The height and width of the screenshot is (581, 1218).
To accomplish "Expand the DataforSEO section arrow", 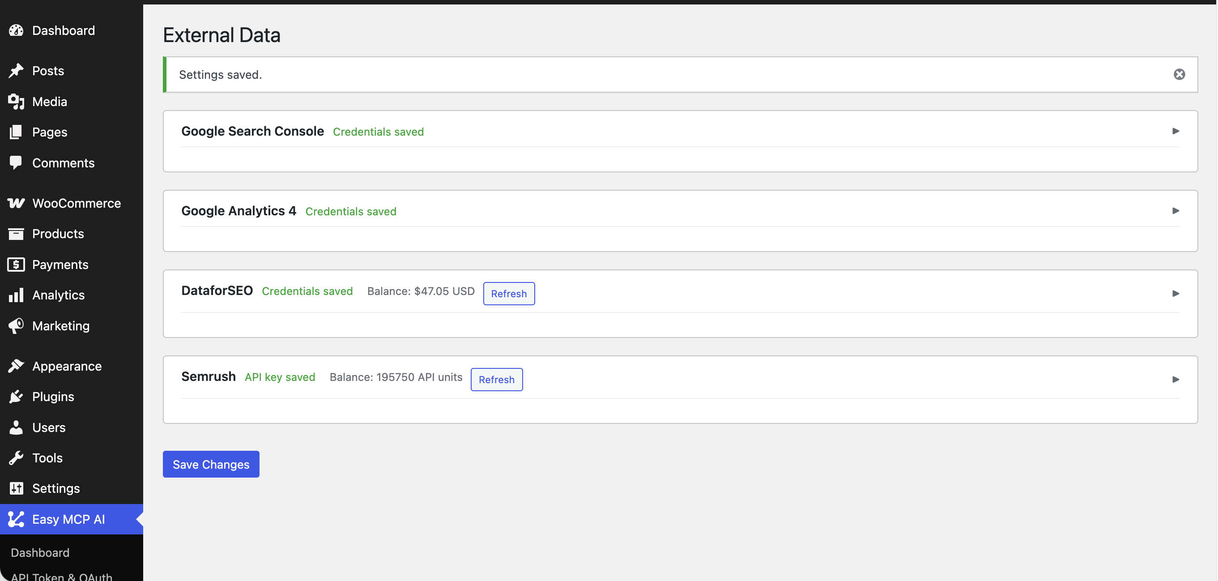I will click(x=1175, y=293).
